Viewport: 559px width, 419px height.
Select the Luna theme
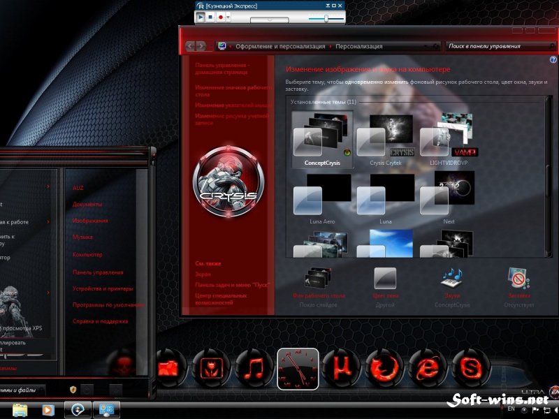386,198
